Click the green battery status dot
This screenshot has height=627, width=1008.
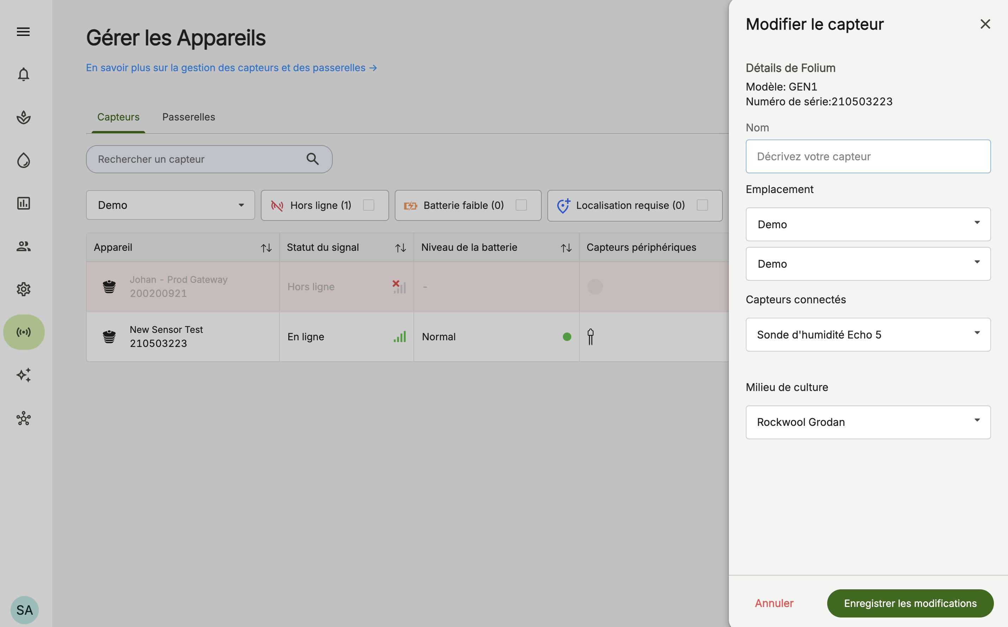point(567,337)
